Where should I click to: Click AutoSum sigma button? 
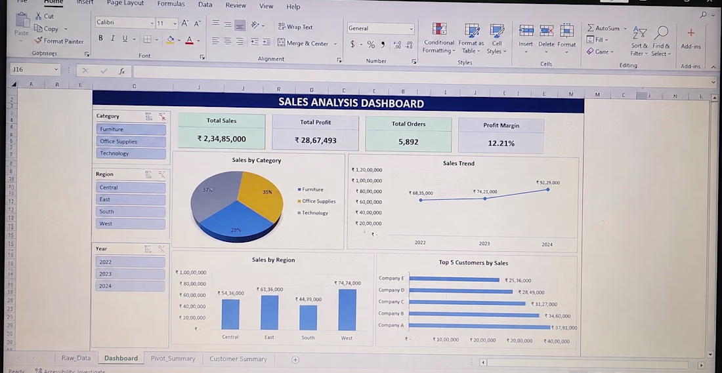[604, 28]
